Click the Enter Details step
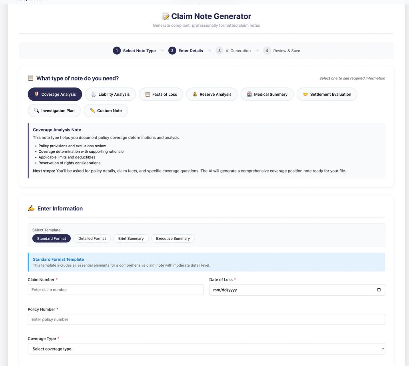The image size is (409, 366). tap(186, 51)
